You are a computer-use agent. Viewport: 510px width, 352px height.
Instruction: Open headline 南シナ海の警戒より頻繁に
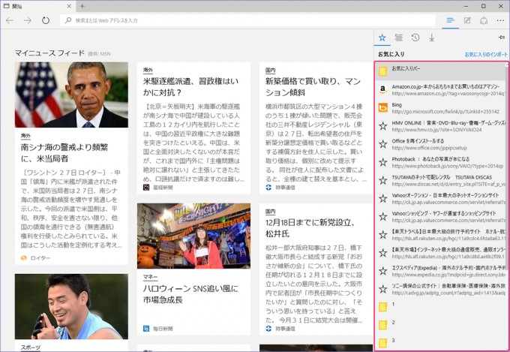click(64, 152)
